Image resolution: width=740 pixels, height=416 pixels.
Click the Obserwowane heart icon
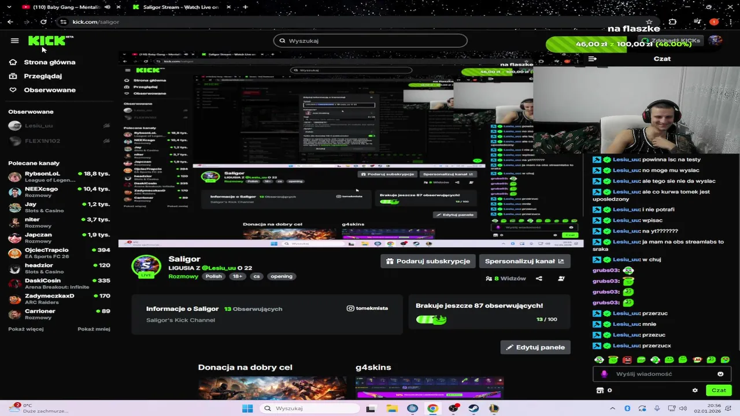(13, 90)
